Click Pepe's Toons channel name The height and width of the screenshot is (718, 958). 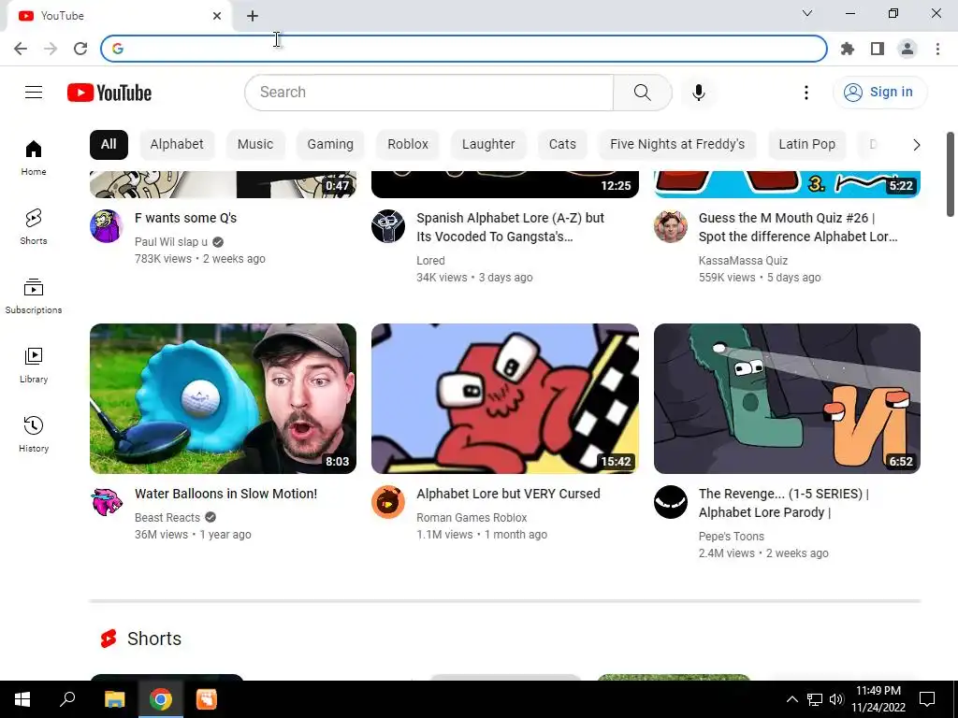pyautogui.click(x=732, y=537)
